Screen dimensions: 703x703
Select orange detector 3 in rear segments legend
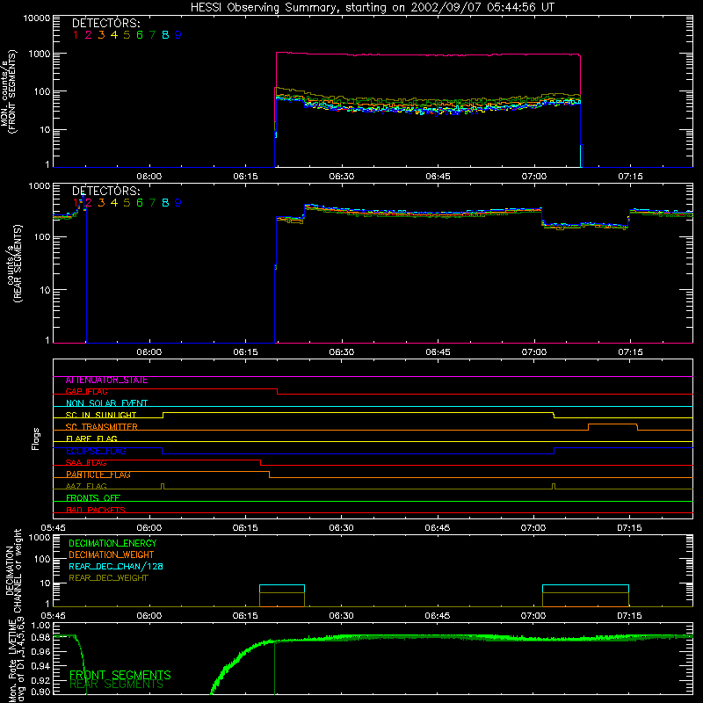(x=101, y=203)
